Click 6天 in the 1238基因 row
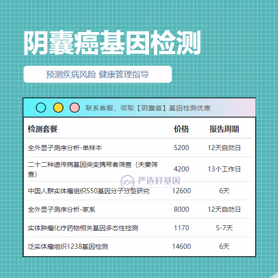 point(224,246)
